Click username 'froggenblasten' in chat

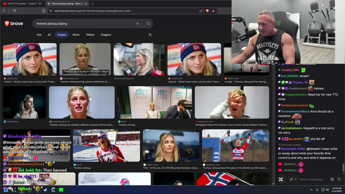(296, 95)
